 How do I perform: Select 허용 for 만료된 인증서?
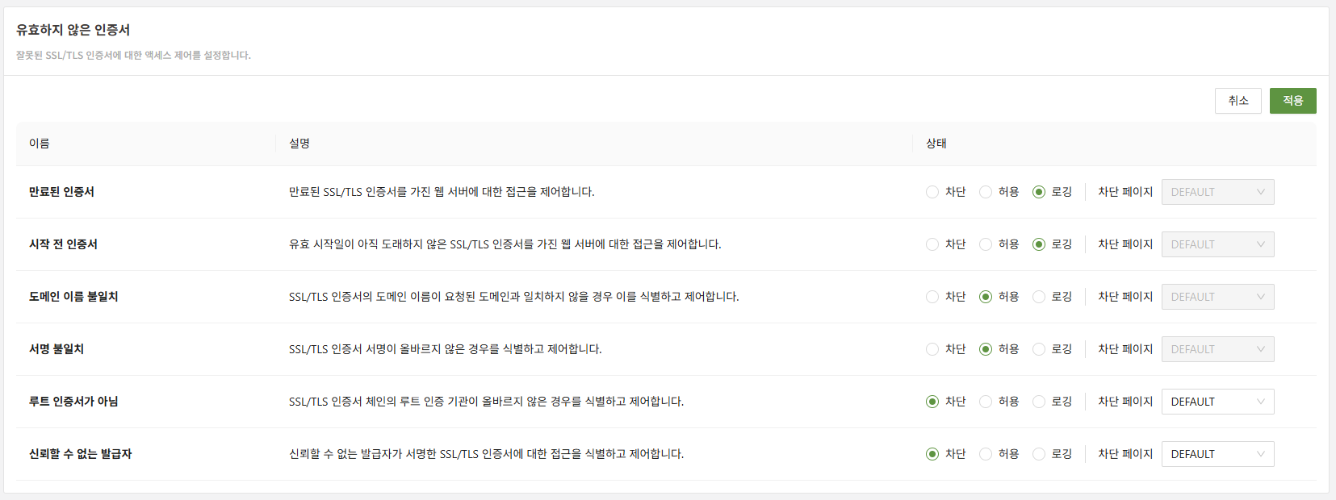pyautogui.click(x=986, y=192)
